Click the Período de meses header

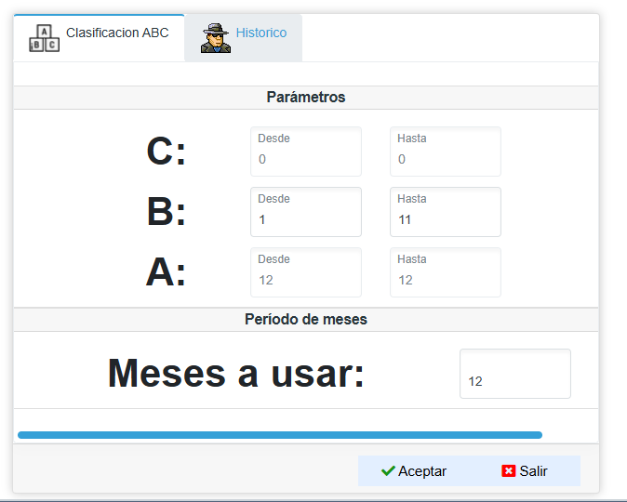click(x=306, y=320)
